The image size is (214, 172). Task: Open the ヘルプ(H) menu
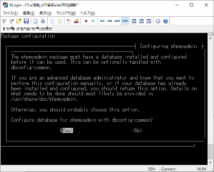click(88, 13)
